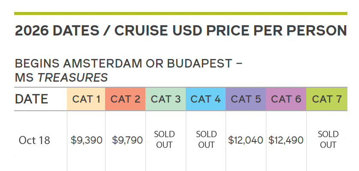Choose the $9,390 CAT 1 price

[x=87, y=140]
